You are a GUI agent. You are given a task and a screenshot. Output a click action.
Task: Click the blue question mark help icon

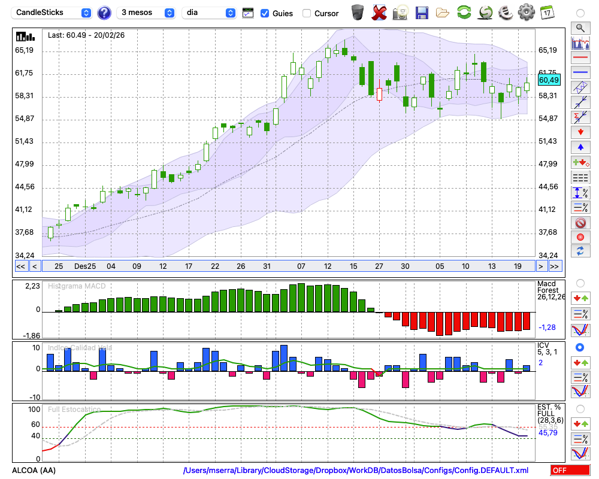(x=104, y=13)
